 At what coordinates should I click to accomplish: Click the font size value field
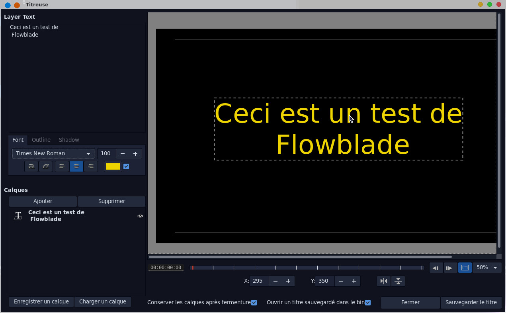[107, 154]
